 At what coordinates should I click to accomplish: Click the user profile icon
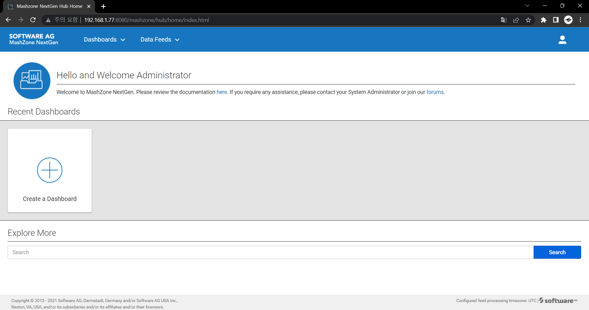562,40
